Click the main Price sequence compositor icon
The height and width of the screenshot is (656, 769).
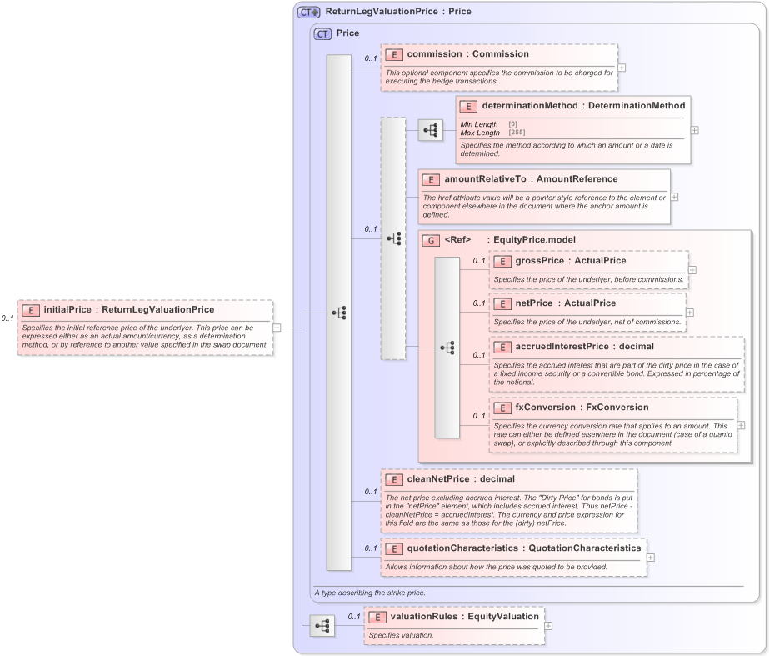339,313
